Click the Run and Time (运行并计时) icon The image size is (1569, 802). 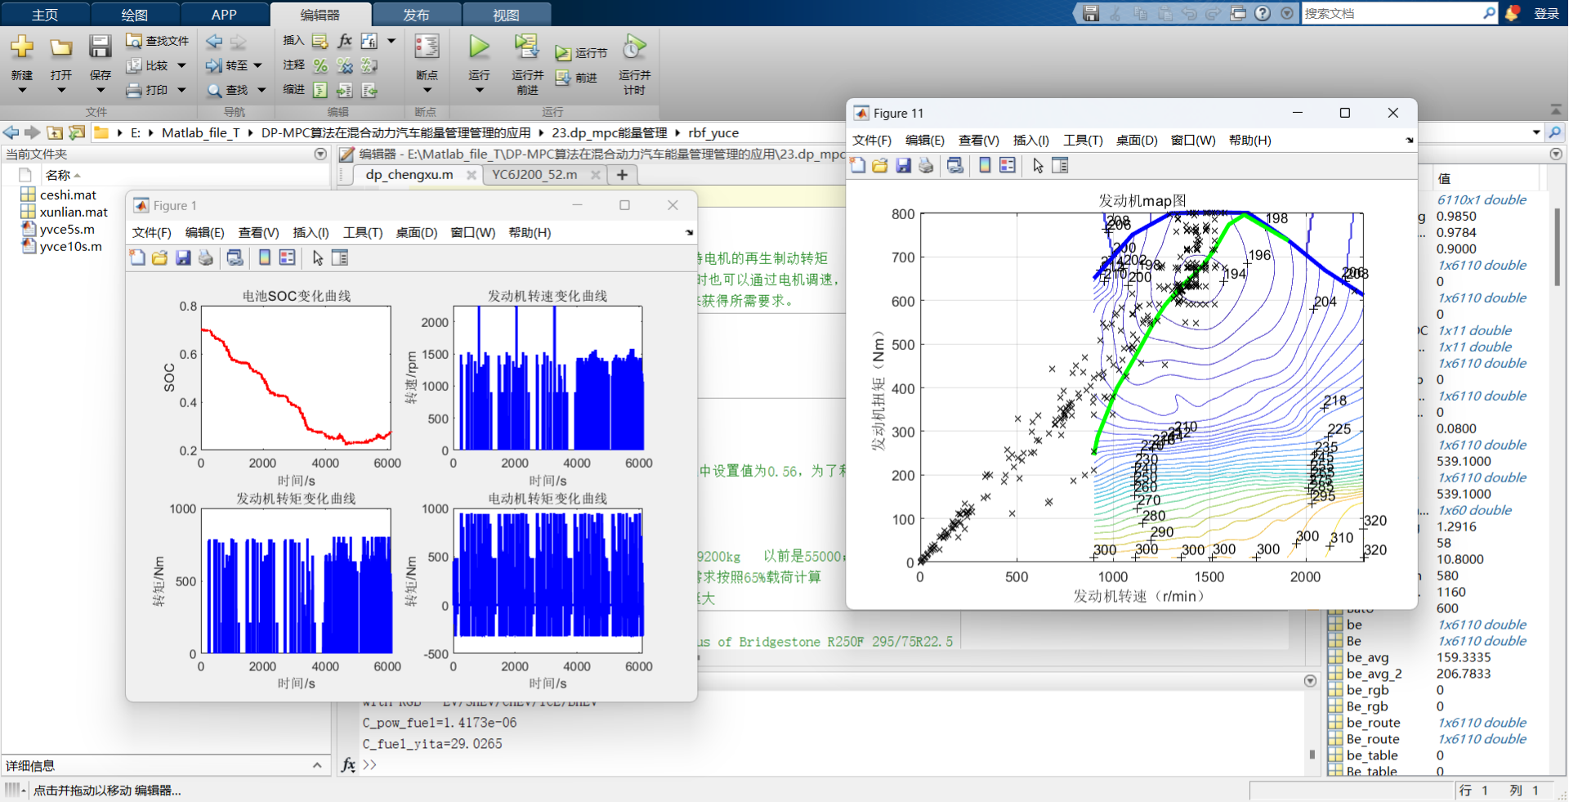pyautogui.click(x=634, y=47)
